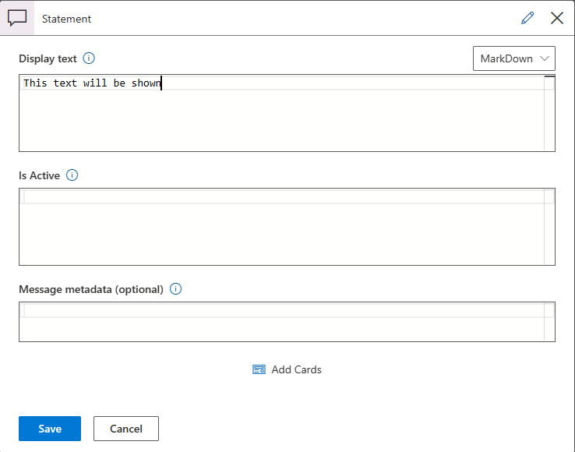Open the Is Active info icon
Viewport: 575px width, 452px height.
(72, 175)
